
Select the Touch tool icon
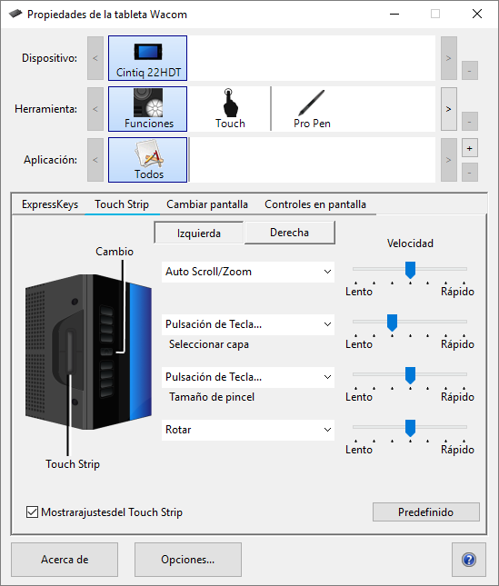pos(229,109)
